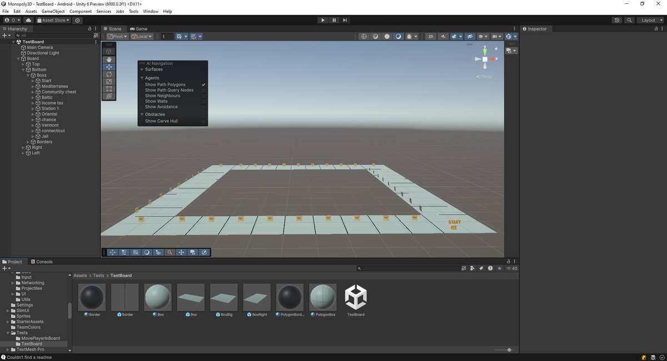Open the Component menu
The image size is (667, 361).
(80, 11)
